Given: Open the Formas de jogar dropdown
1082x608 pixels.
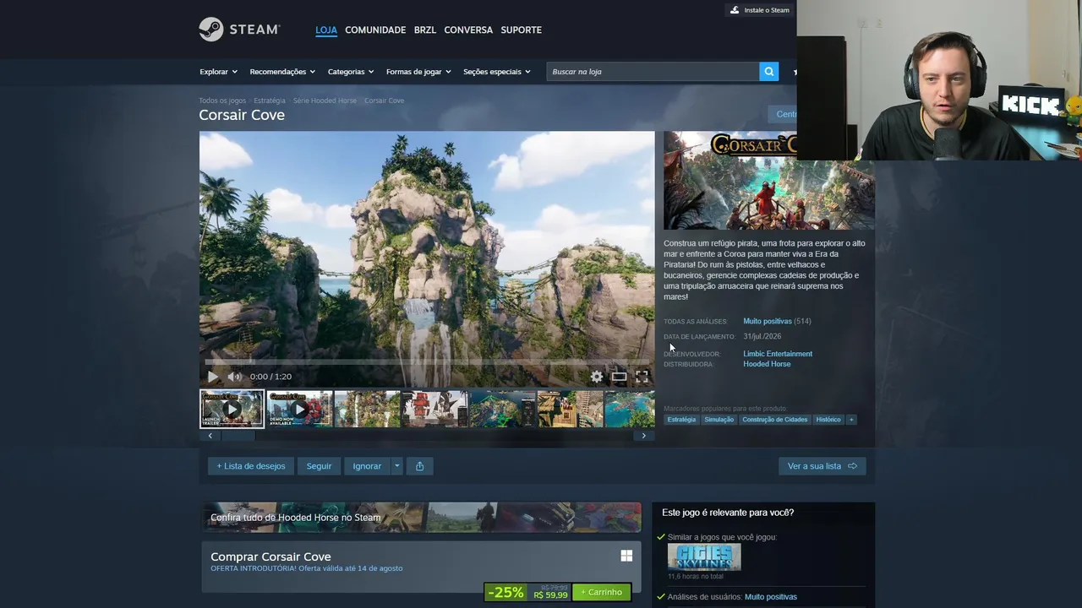Looking at the screenshot, I should (418, 72).
